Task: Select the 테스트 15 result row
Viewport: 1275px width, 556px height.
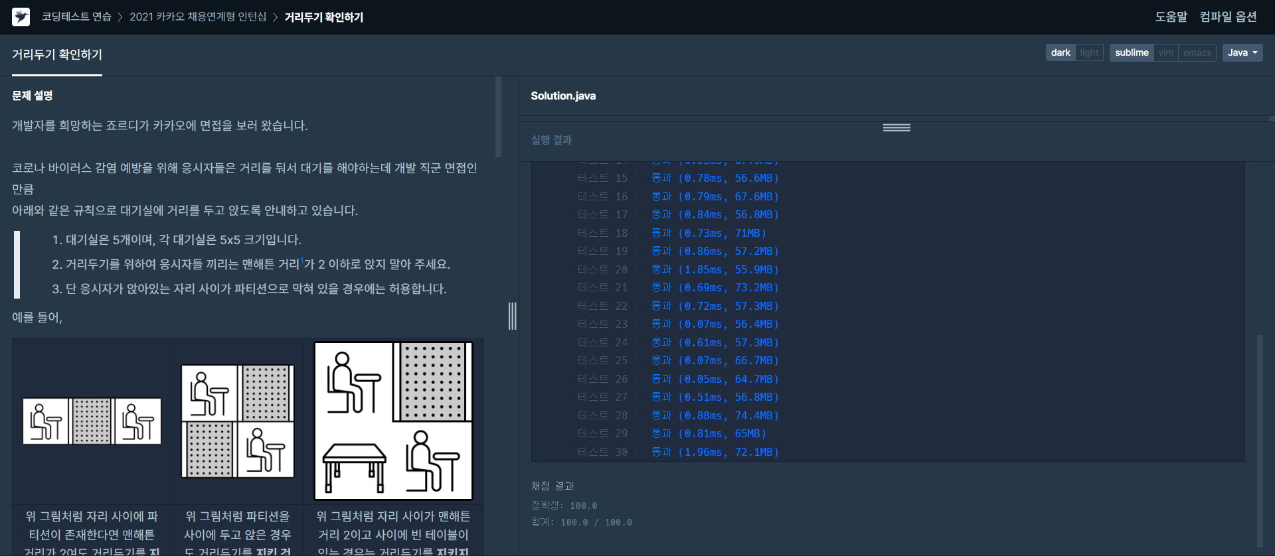Action: point(678,178)
